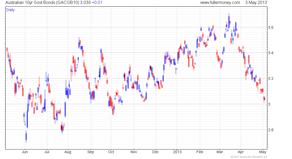Click the Aug x-axis label
Viewport: 292px width, 159px height.
click(x=68, y=152)
